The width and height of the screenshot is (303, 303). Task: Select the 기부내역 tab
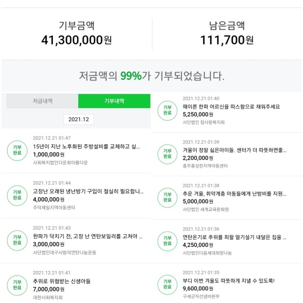114,101
